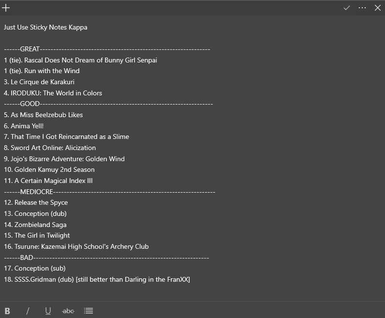
Task: Click 'That Time I Got Reincarnated as a Slime'
Action: [70, 137]
